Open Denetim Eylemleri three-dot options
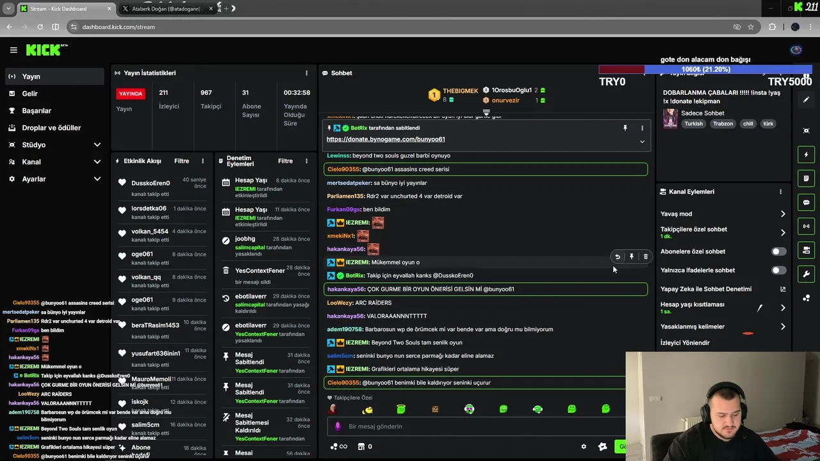 pyautogui.click(x=307, y=161)
